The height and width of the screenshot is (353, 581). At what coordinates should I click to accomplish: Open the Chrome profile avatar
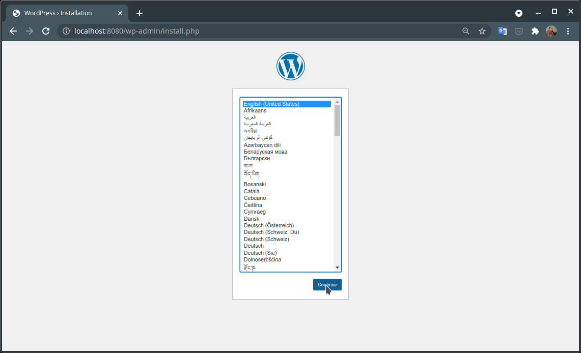pyautogui.click(x=551, y=31)
